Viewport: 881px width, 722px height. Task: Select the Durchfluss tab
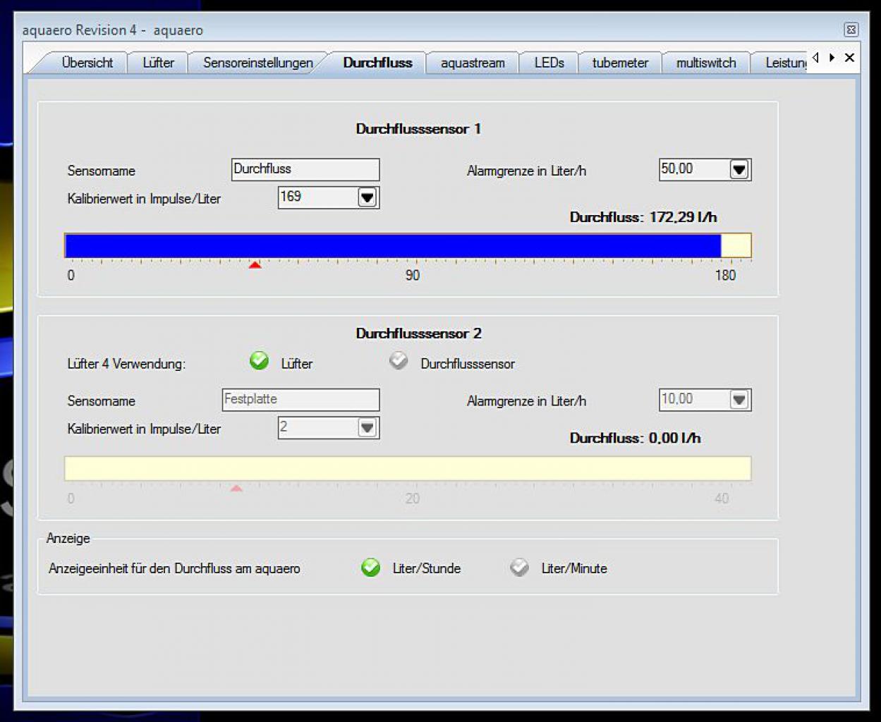377,63
